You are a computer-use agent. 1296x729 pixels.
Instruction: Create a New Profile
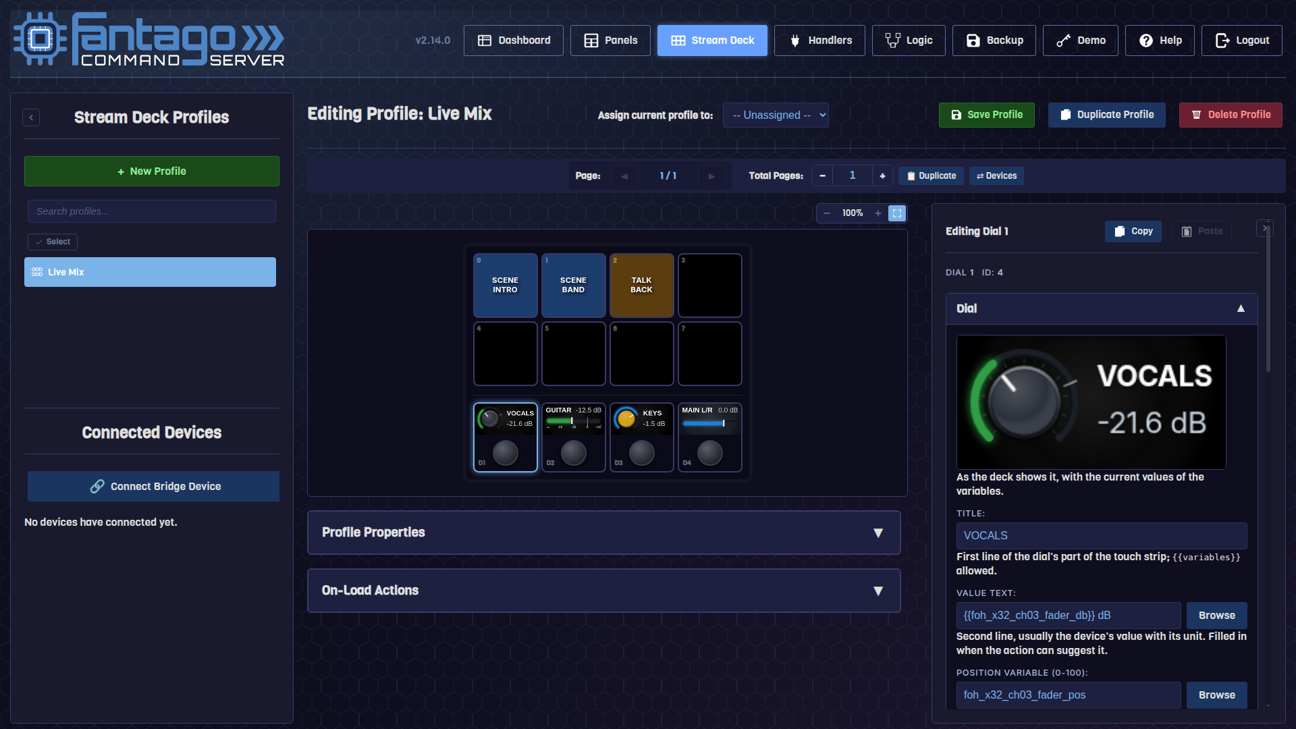pos(152,171)
